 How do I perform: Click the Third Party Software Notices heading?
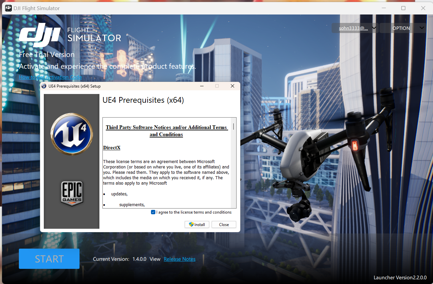coord(166,131)
